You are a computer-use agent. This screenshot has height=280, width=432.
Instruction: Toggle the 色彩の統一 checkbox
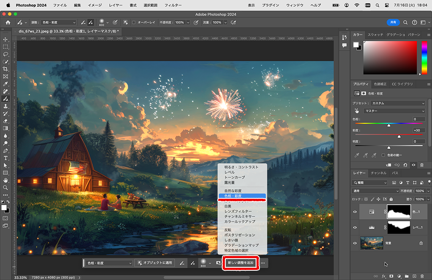[383, 155]
